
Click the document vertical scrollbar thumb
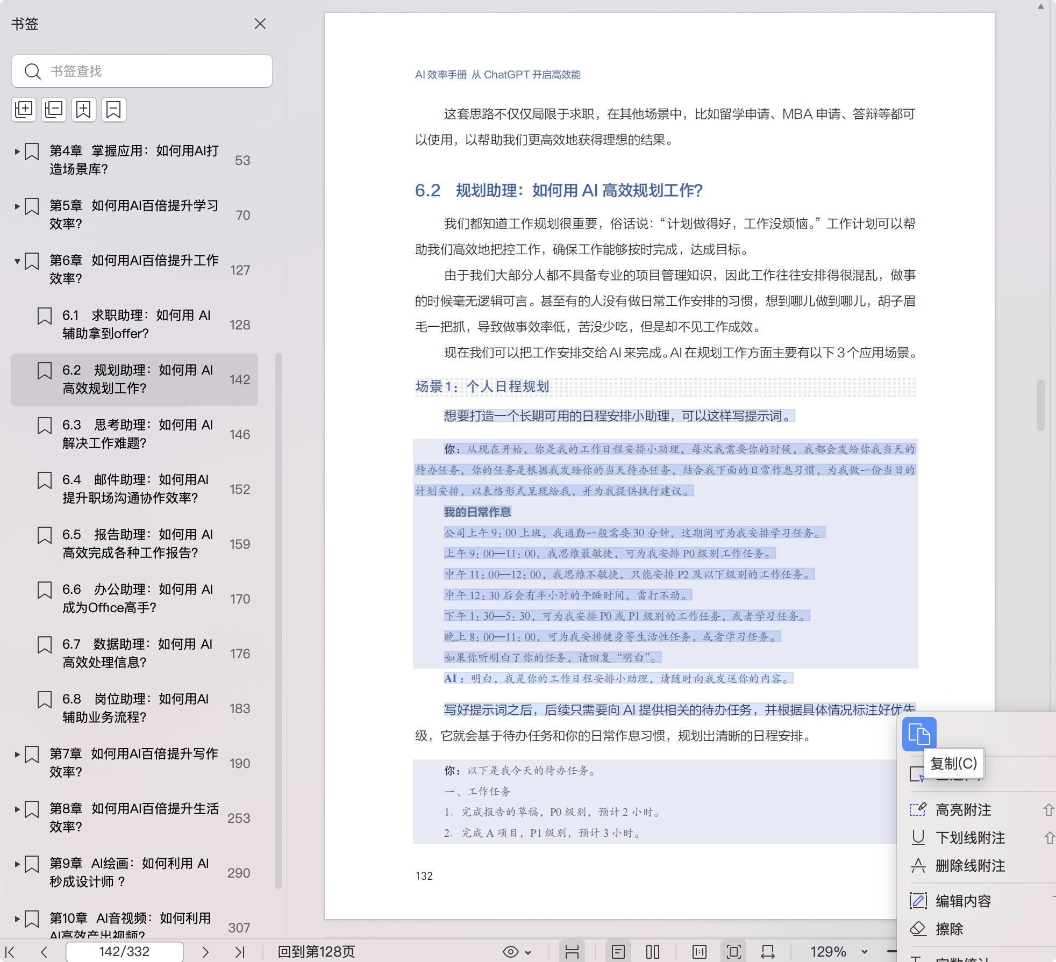click(x=1040, y=405)
